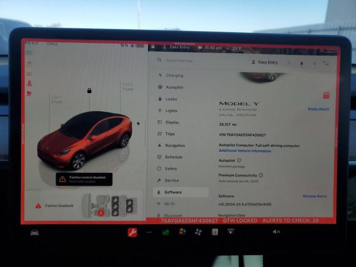Tap the Autopilot info circle icon
The image size is (356, 267).
tap(239, 160)
